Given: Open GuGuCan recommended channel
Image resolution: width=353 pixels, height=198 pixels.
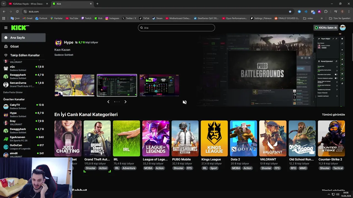Looking at the screenshot, I should pyautogui.click(x=23, y=147).
